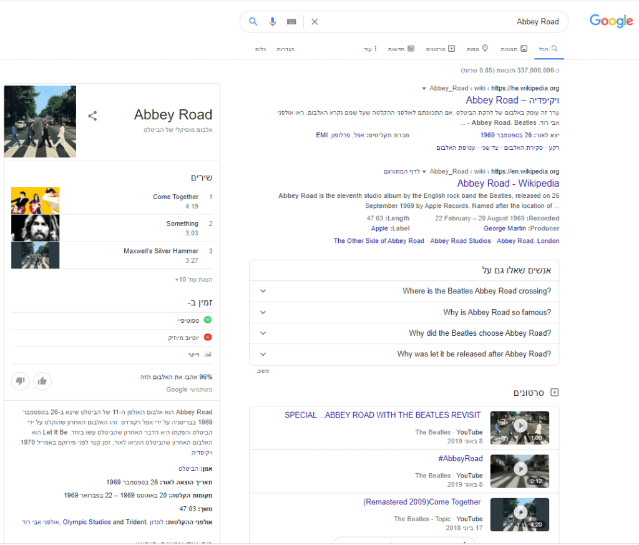Switch to the News (חדשות) tab

click(401, 49)
